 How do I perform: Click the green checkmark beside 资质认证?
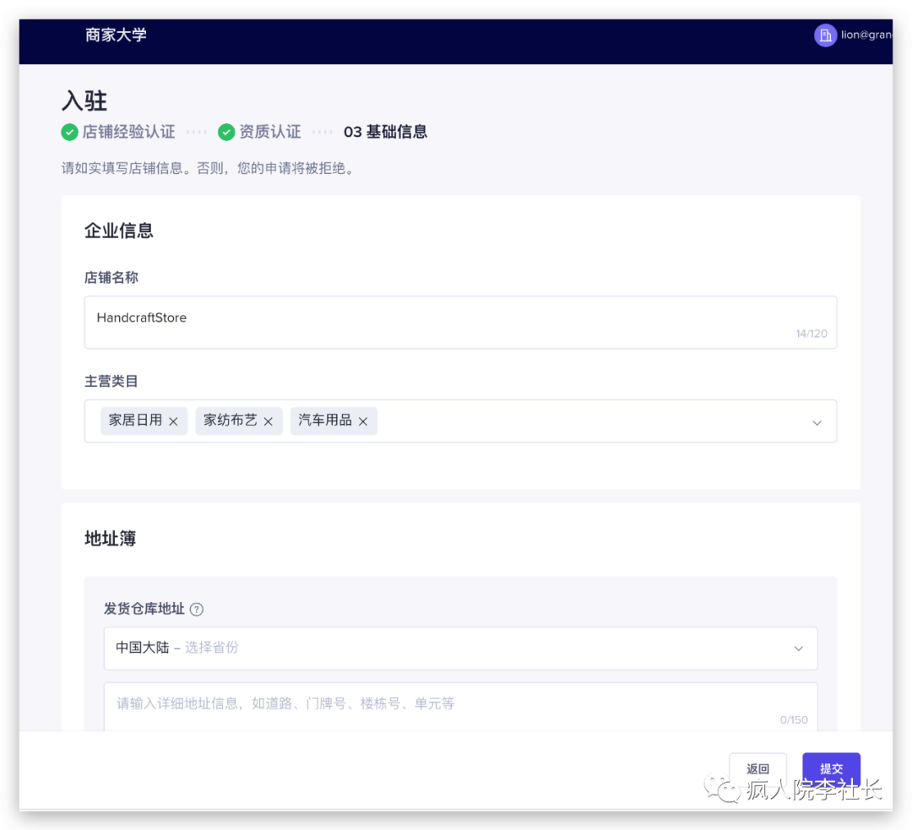click(x=226, y=132)
